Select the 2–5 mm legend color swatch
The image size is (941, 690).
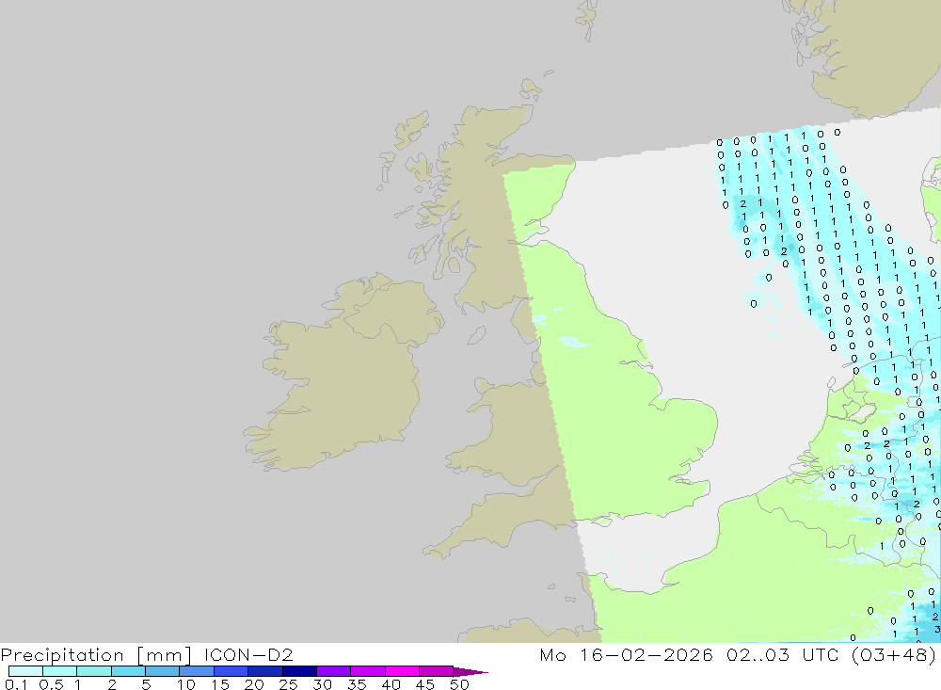pos(128,671)
